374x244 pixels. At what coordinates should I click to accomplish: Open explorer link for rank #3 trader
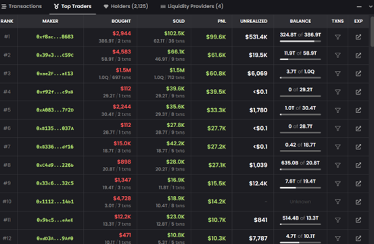point(358,74)
